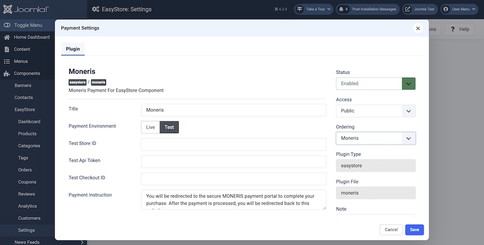Switch to the Plugin tab

pyautogui.click(x=73, y=49)
